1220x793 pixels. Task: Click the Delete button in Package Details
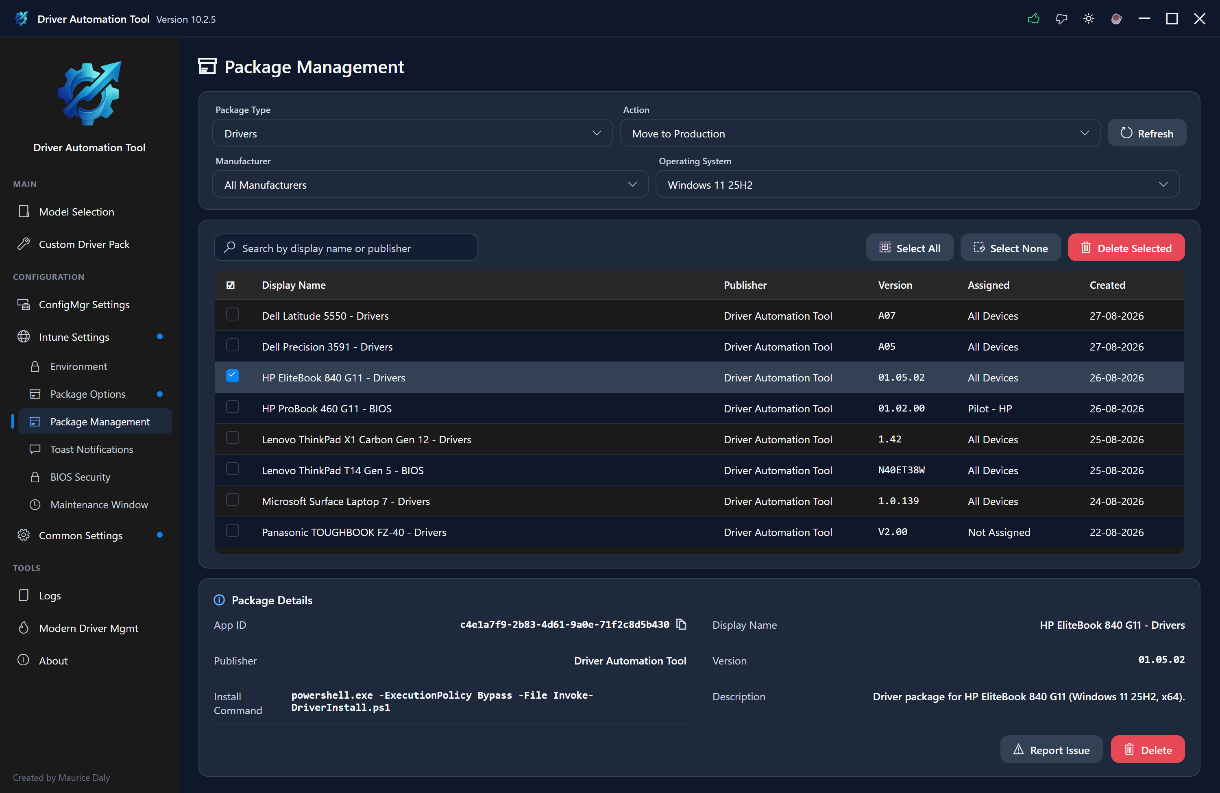point(1148,750)
